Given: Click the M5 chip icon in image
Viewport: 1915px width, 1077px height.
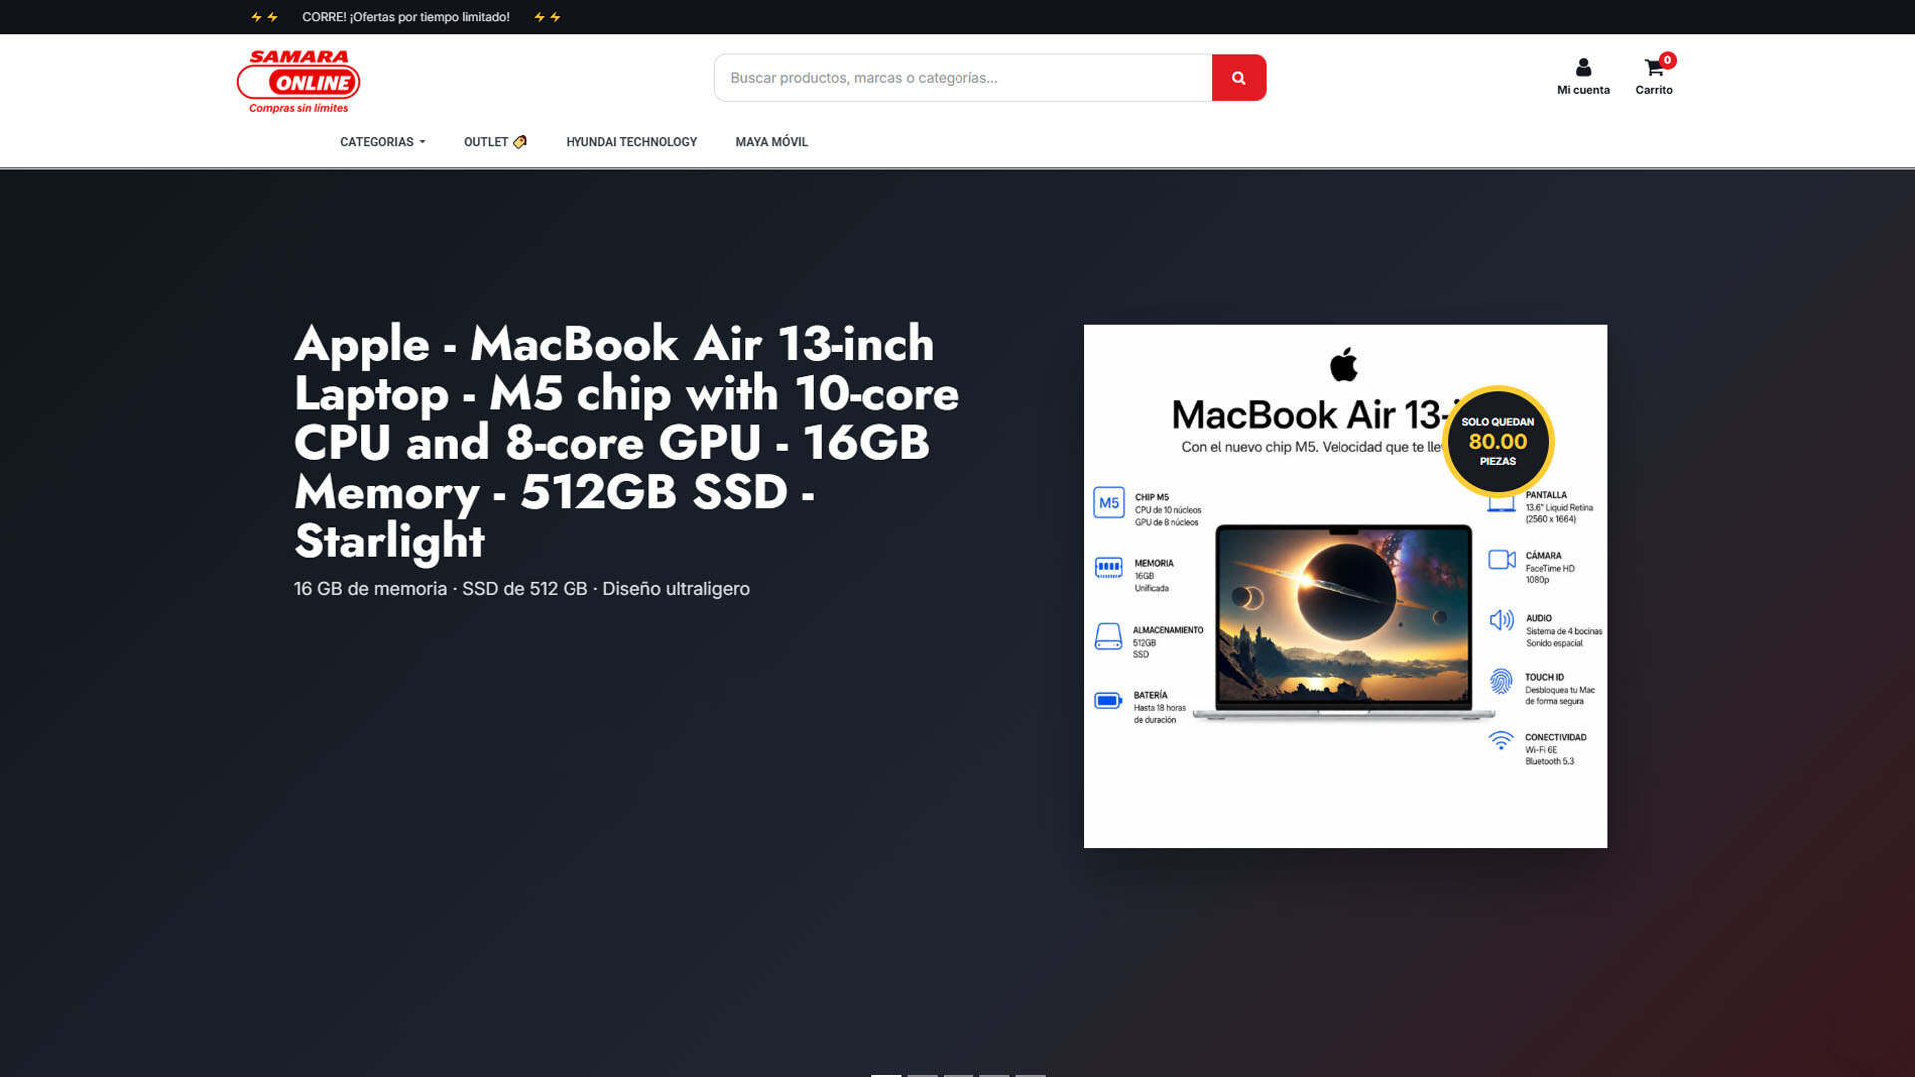Looking at the screenshot, I should click(1109, 502).
